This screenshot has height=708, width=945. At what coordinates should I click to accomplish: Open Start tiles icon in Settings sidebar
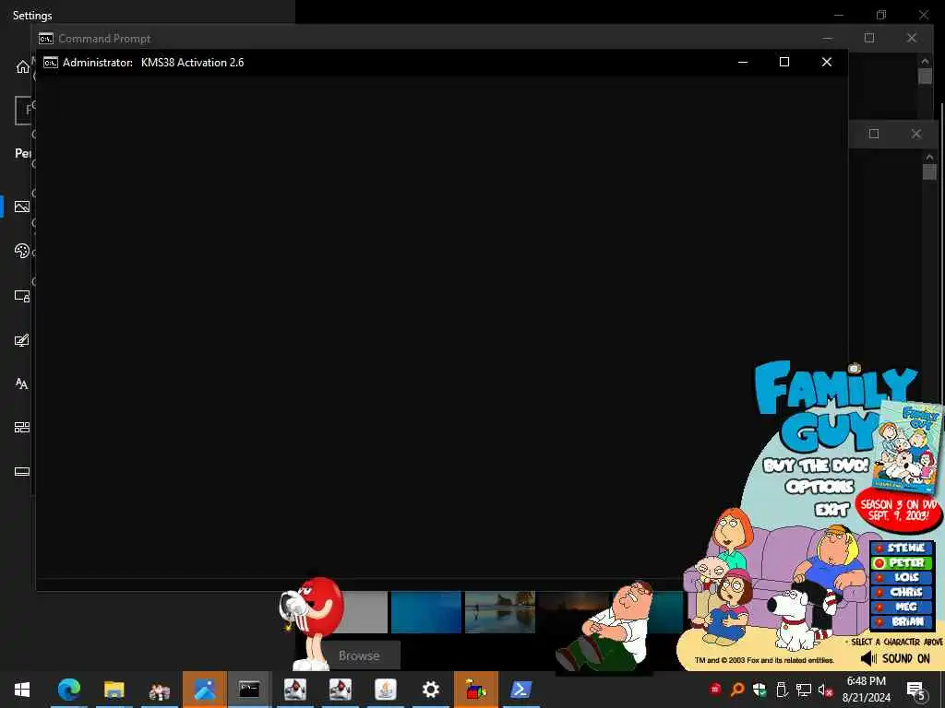[x=22, y=428]
